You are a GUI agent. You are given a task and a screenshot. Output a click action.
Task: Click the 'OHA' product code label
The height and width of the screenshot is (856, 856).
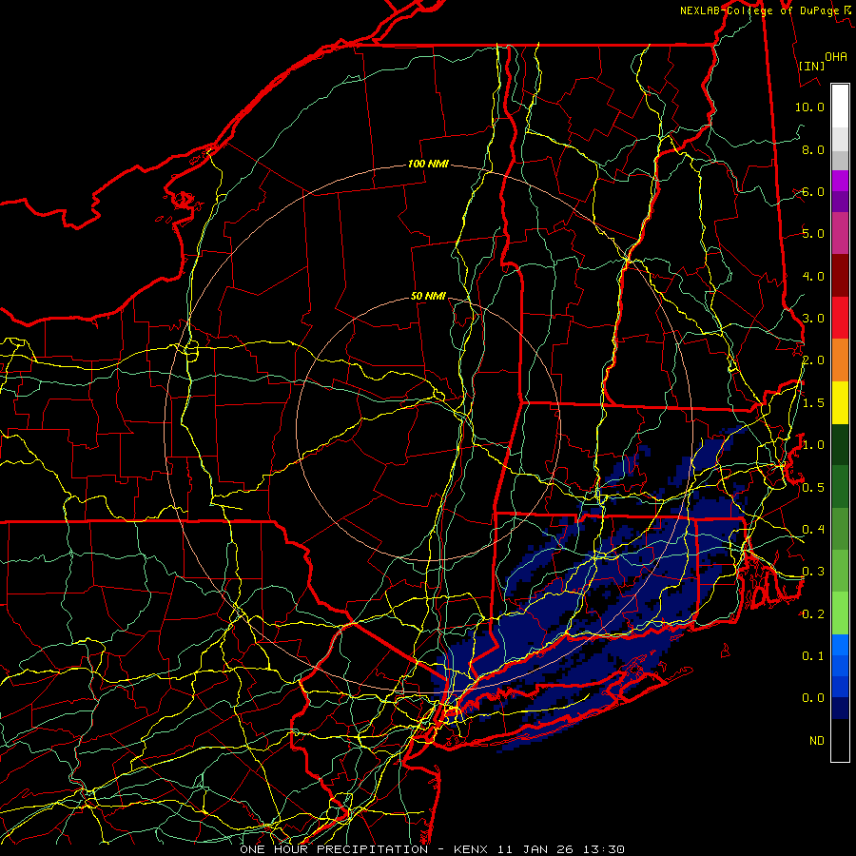836,56
